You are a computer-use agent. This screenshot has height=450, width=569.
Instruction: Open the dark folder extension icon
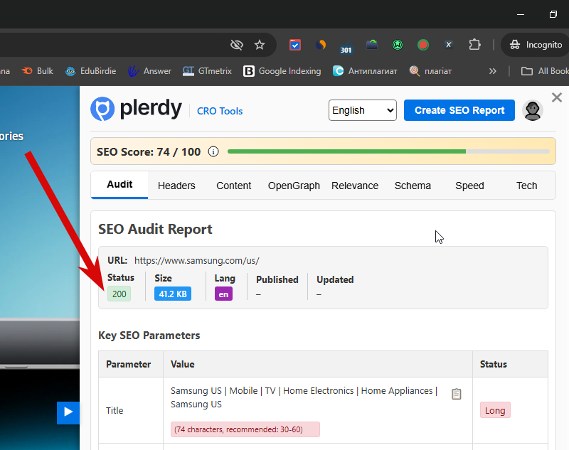(x=372, y=45)
